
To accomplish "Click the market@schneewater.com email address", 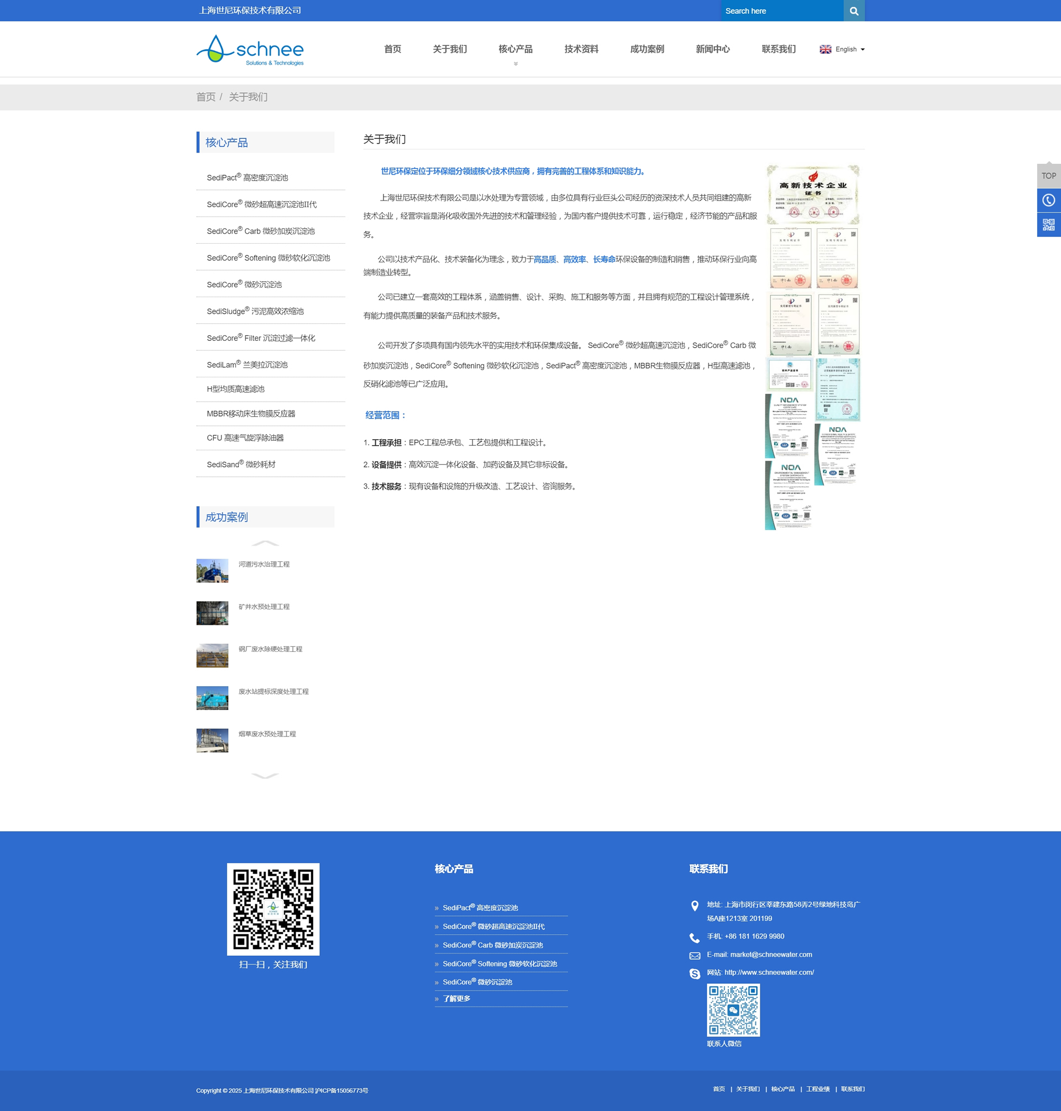I will 771,955.
